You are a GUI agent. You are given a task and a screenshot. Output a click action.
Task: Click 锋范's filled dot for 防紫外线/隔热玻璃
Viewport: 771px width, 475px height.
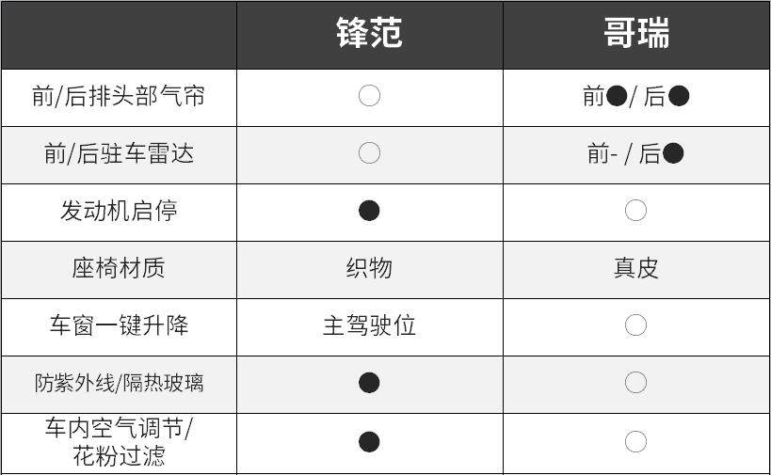[369, 383]
